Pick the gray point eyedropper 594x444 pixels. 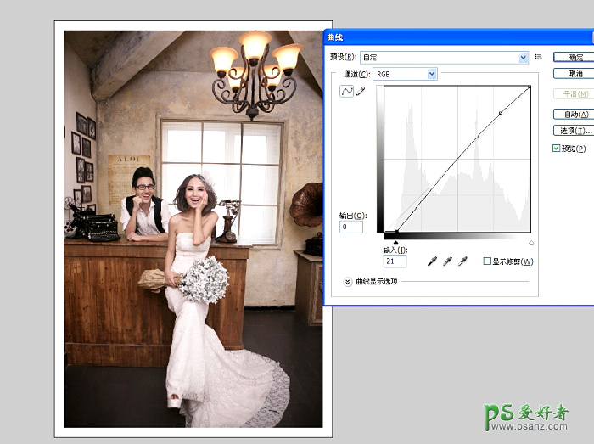pyautogui.click(x=447, y=261)
